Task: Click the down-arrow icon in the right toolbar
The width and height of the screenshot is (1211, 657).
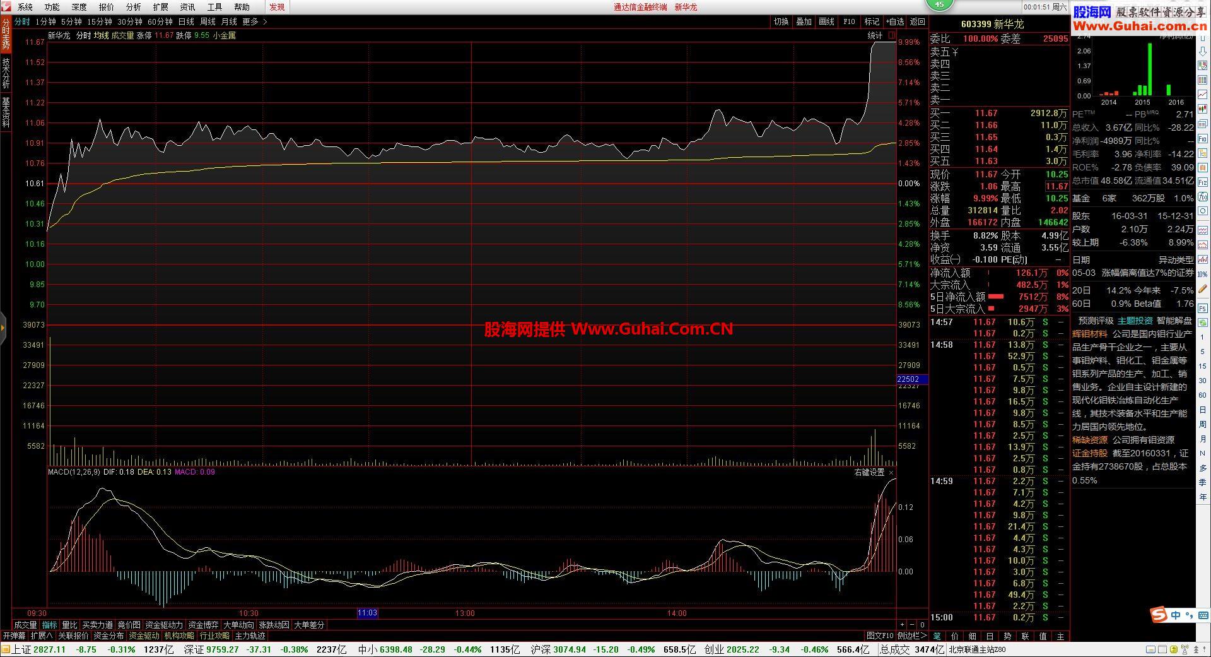Action: (x=1203, y=52)
